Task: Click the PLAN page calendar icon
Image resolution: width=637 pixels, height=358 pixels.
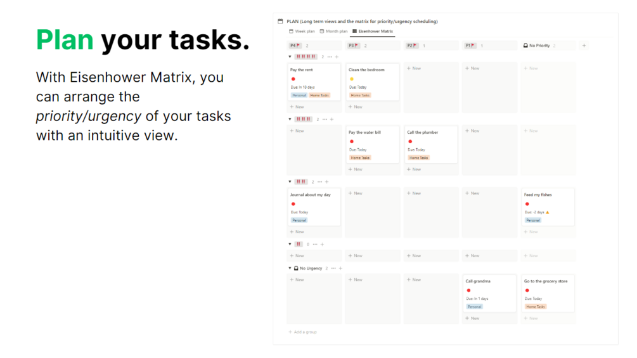Action: point(280,21)
